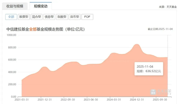Filter chart by 股票型 funds

tap(24, 17)
